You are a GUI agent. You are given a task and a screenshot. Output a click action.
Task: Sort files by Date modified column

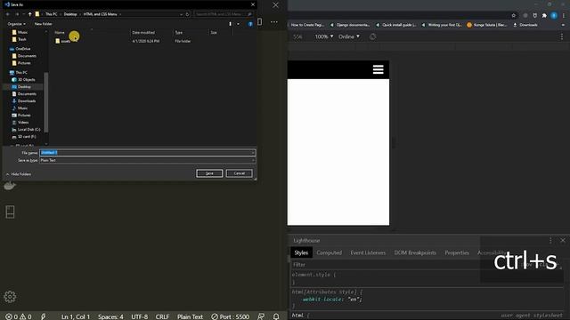(143, 33)
